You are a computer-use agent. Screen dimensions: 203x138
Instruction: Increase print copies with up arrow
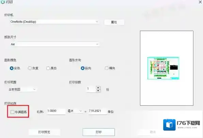98,88
